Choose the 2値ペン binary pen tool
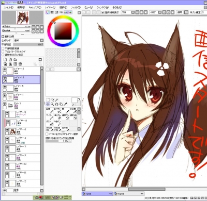 57,123
